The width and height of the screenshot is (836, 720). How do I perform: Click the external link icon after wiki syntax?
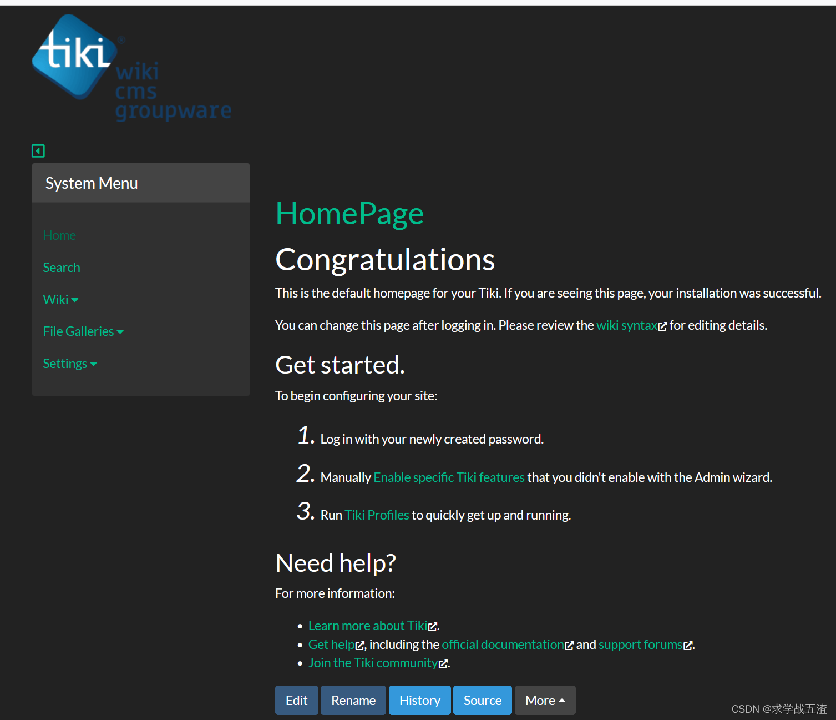pos(662,326)
